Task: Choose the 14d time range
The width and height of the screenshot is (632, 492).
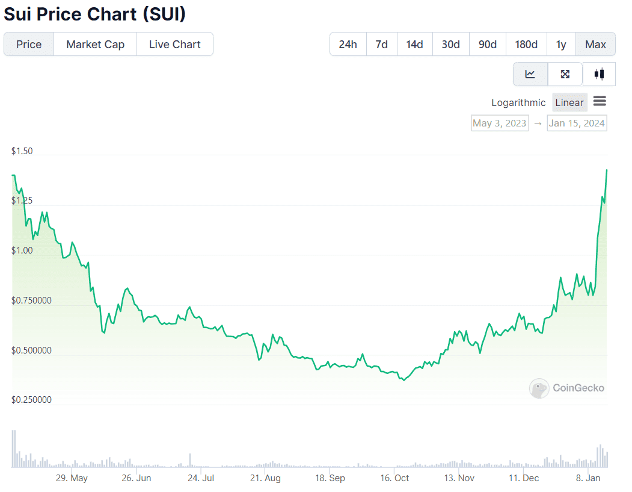Action: pos(414,44)
